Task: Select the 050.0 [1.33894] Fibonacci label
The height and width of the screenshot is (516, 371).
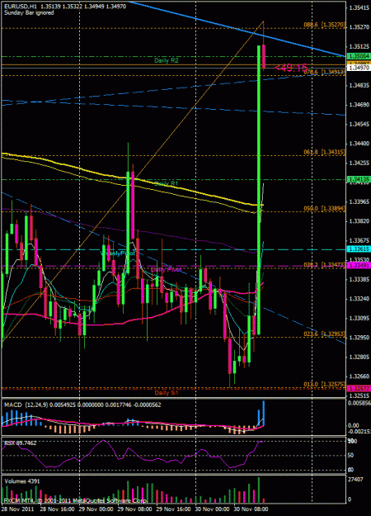Action: point(324,208)
